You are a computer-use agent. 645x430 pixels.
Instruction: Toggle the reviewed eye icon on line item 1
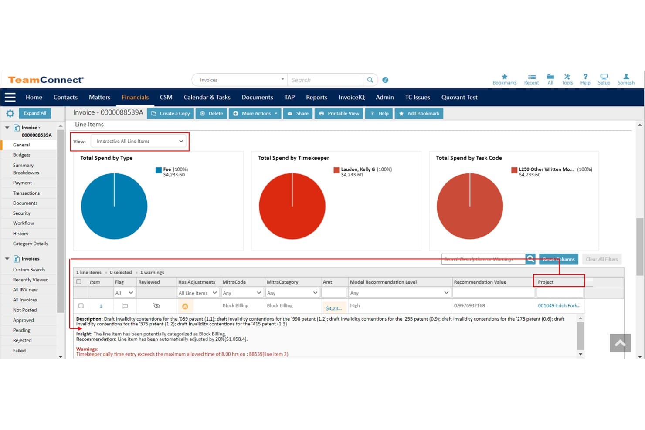(x=157, y=306)
